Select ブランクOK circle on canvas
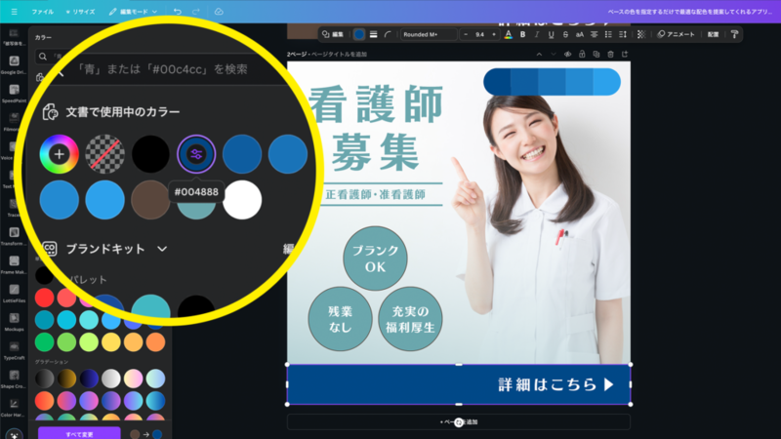The image size is (781, 439). (375, 259)
